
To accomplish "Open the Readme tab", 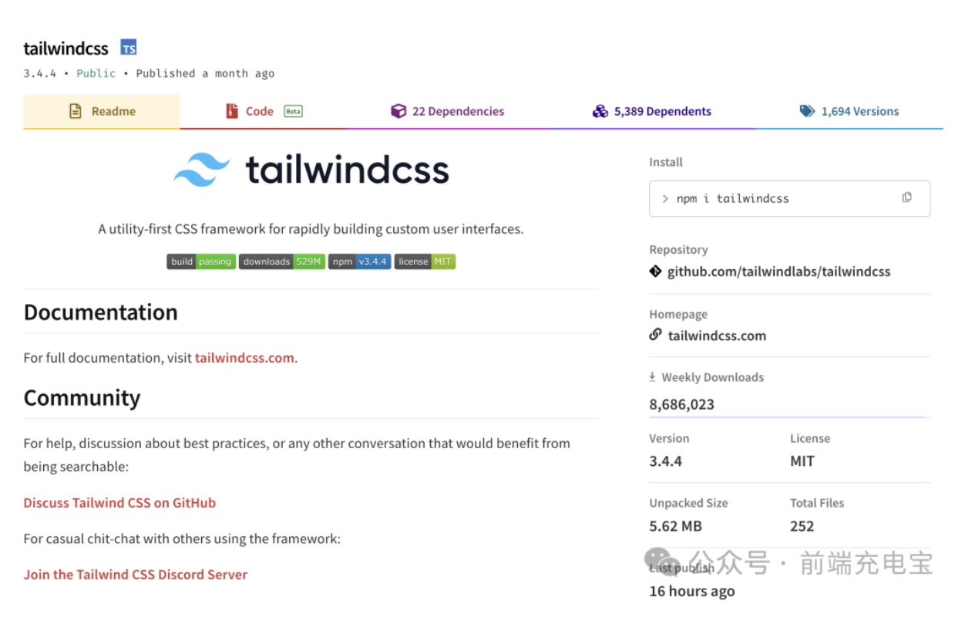I will click(102, 111).
